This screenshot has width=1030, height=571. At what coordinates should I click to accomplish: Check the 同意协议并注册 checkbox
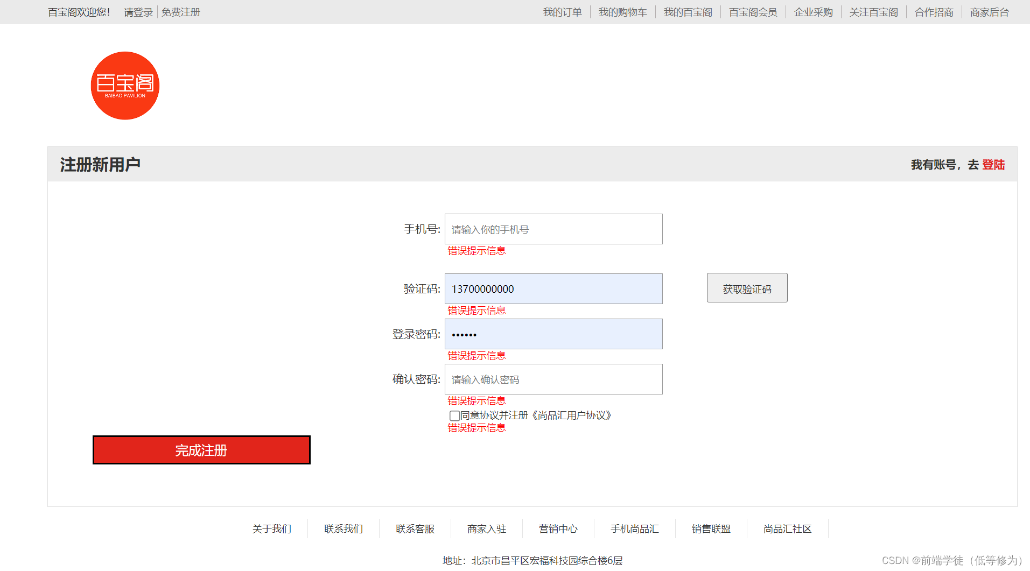[x=454, y=415]
